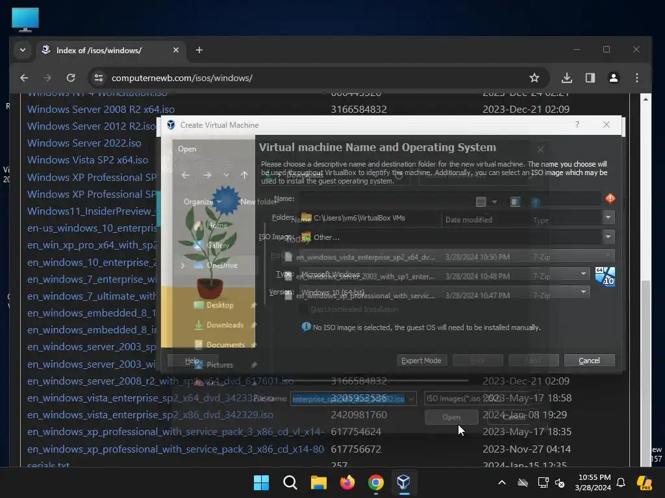Viewport: 665px width, 498px height.
Task: Open Windows Vista SP2 x64.iso link
Action: click(x=88, y=160)
